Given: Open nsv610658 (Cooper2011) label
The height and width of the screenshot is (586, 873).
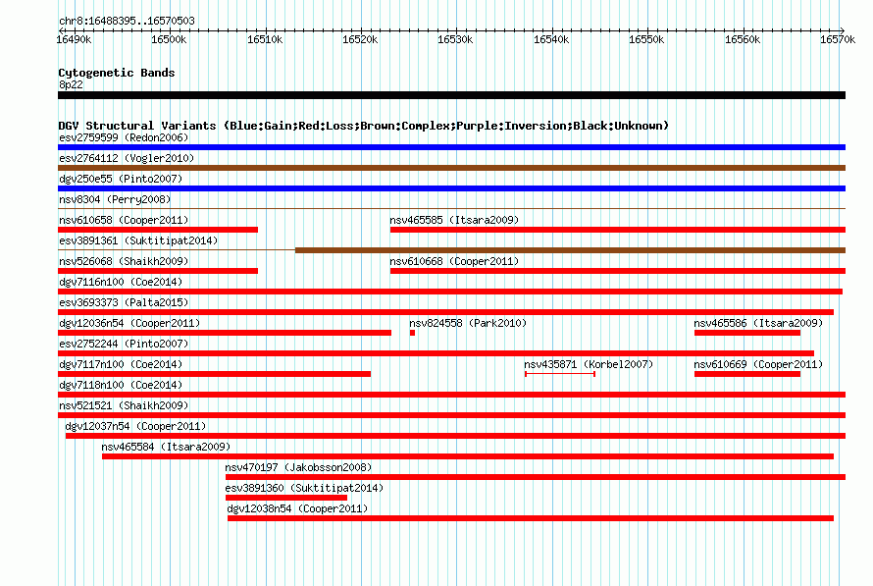Looking at the screenshot, I should 124,220.
